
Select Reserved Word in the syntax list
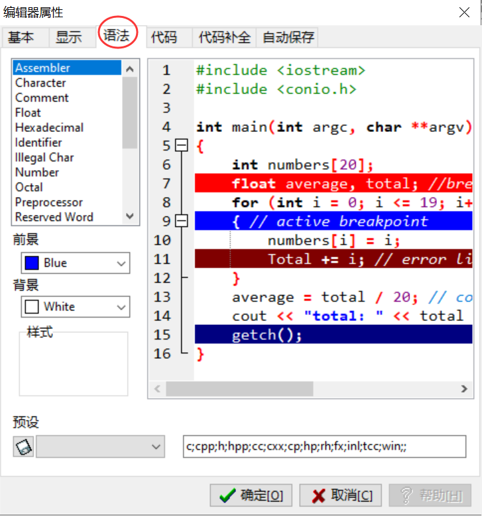pos(67,217)
